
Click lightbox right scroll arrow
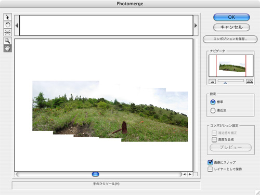[196, 25]
